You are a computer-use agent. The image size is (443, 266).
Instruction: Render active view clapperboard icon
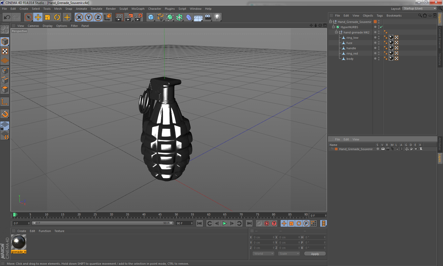(119, 17)
